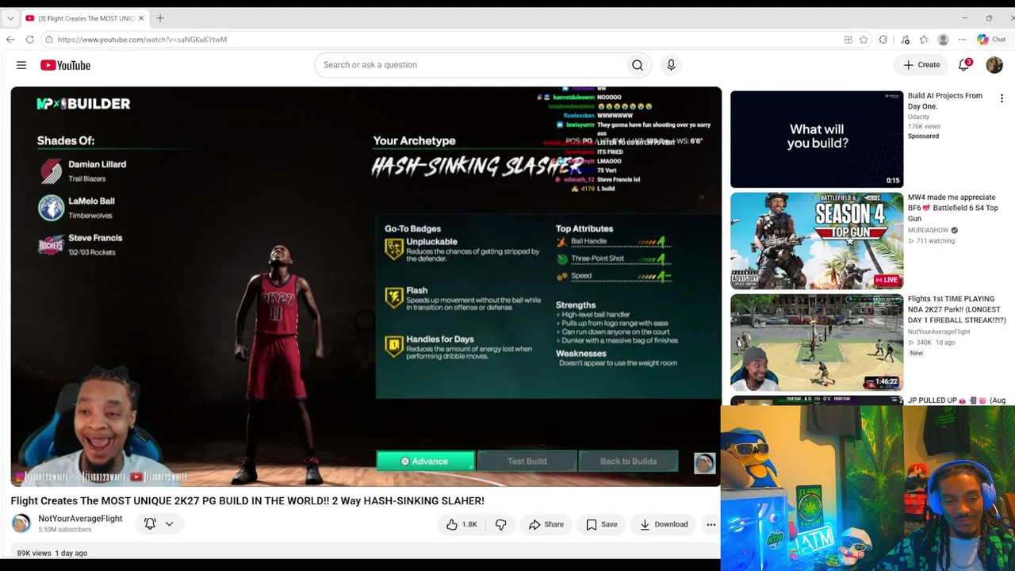Open 'MW4 made me appreciate BF6' title
Image resolution: width=1015 pixels, height=571 pixels.
(953, 208)
